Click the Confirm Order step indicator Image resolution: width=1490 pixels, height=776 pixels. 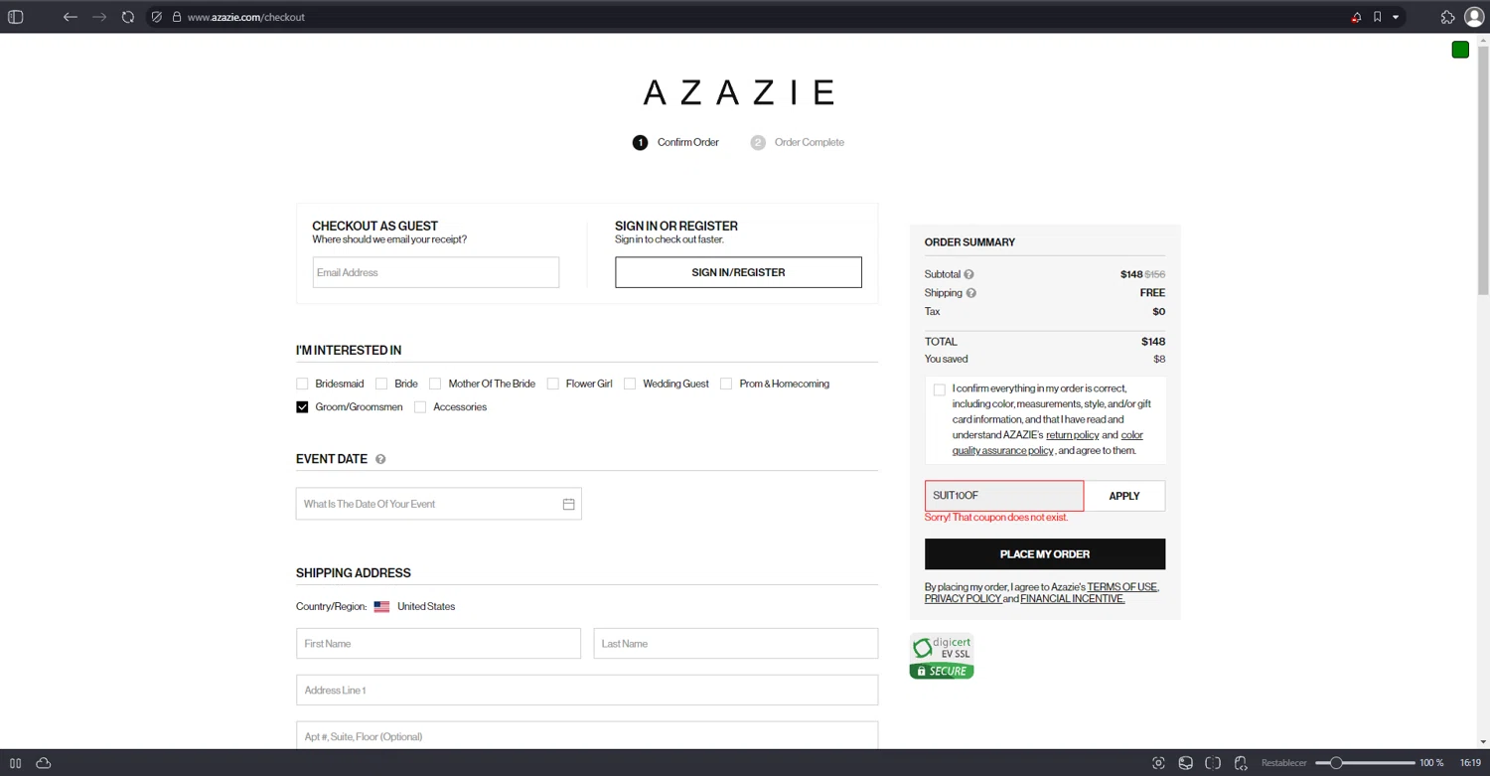pyautogui.click(x=675, y=142)
